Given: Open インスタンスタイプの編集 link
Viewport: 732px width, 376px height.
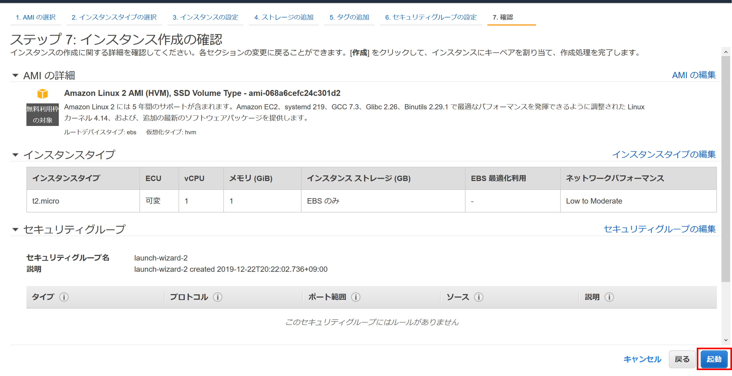Looking at the screenshot, I should click(x=664, y=155).
